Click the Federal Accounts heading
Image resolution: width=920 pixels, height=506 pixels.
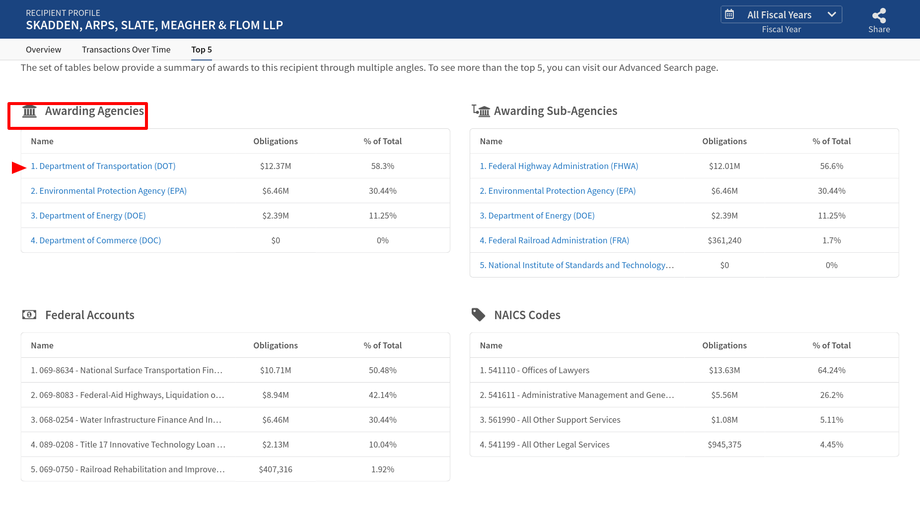point(90,315)
